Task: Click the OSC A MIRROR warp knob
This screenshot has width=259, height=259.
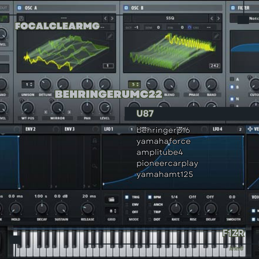Action: point(57,108)
